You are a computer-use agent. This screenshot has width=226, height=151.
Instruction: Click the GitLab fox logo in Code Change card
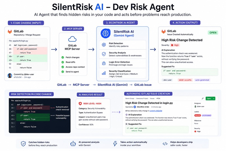[10, 32]
